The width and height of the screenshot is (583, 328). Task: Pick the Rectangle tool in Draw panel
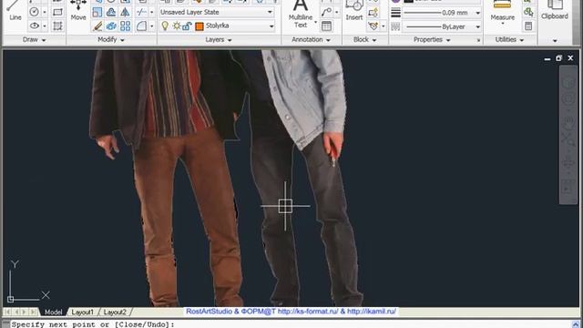click(x=57, y=12)
